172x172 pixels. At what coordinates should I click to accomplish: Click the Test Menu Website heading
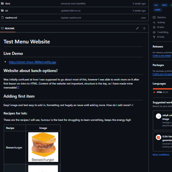27,42
